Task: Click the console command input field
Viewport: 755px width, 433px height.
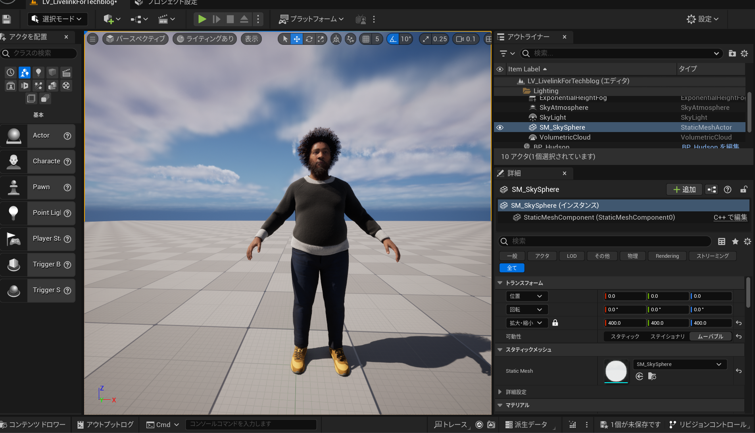Action: [x=251, y=424]
